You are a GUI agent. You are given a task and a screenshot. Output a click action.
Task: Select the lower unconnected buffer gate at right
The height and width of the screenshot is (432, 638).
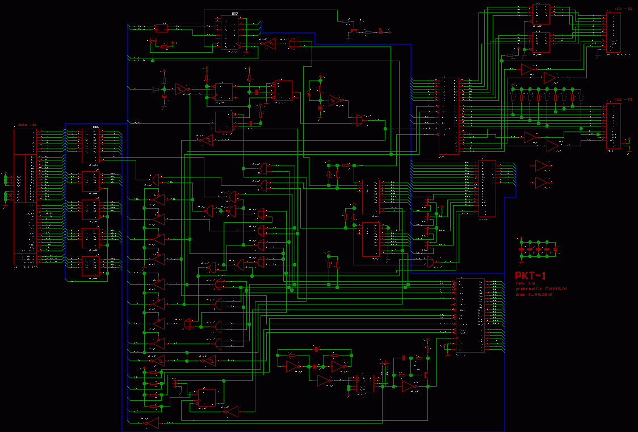(x=542, y=183)
